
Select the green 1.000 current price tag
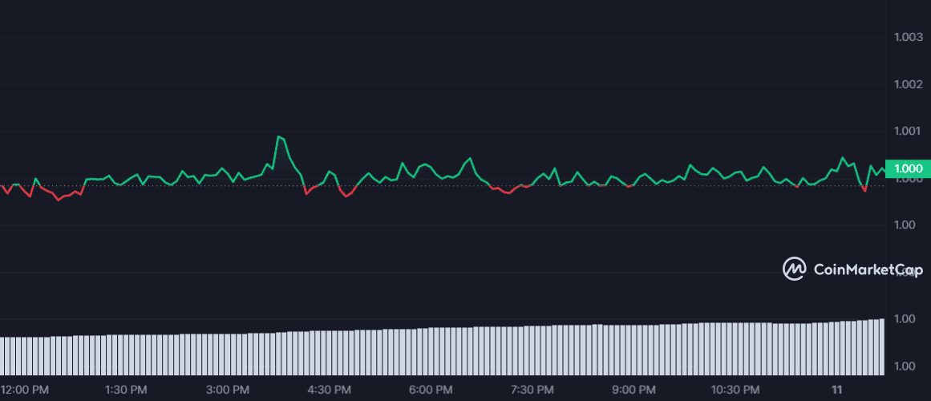908,168
